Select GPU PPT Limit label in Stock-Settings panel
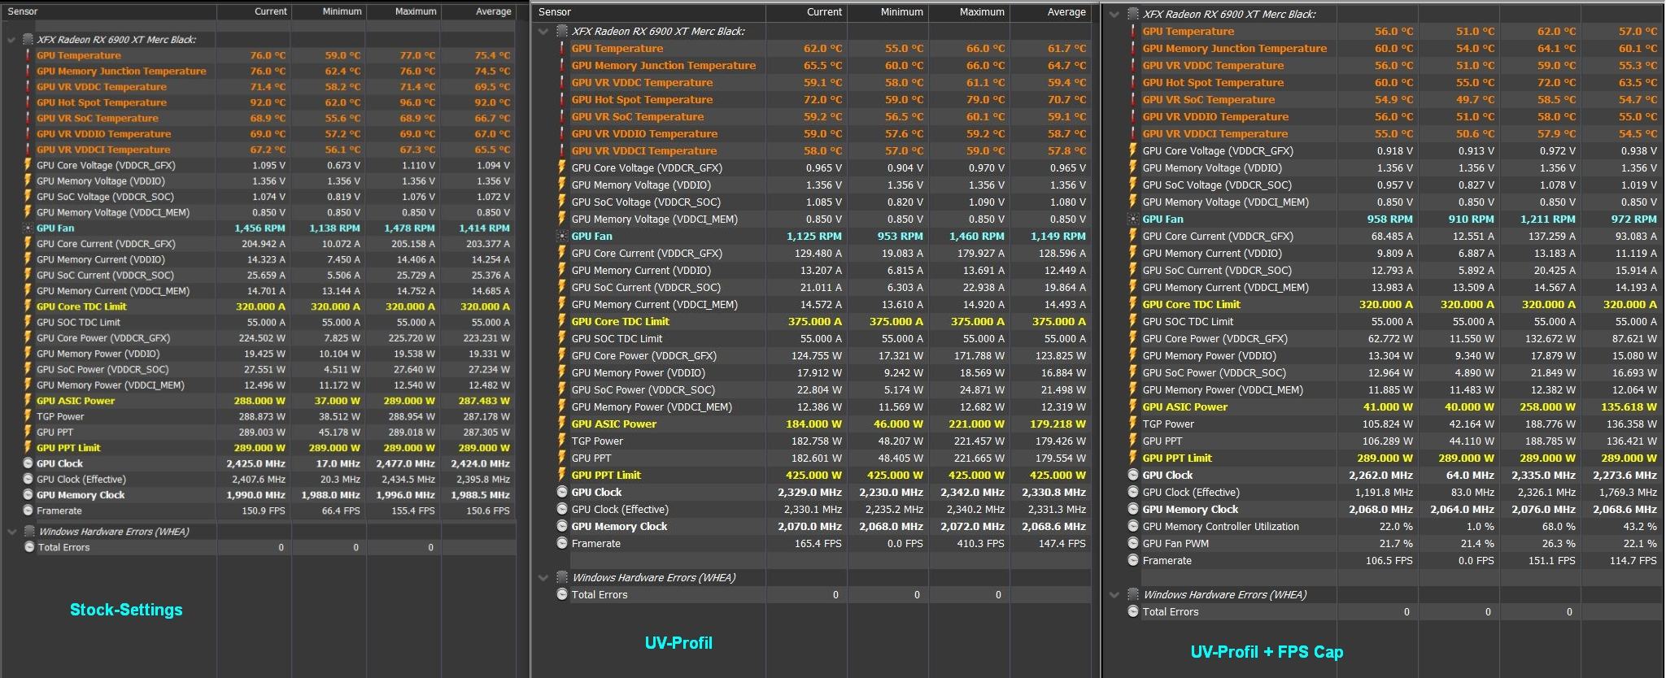This screenshot has height=678, width=1666. [x=68, y=448]
